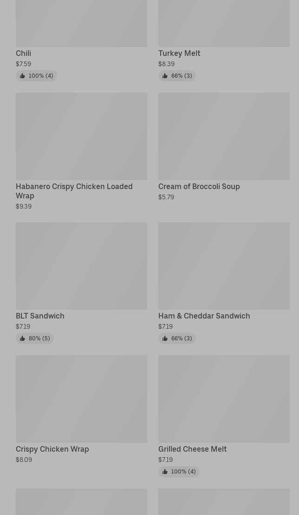This screenshot has width=299, height=515.
Task: Select Habanero Crispy Chicken Loaded Wrap title
Action: tap(74, 191)
